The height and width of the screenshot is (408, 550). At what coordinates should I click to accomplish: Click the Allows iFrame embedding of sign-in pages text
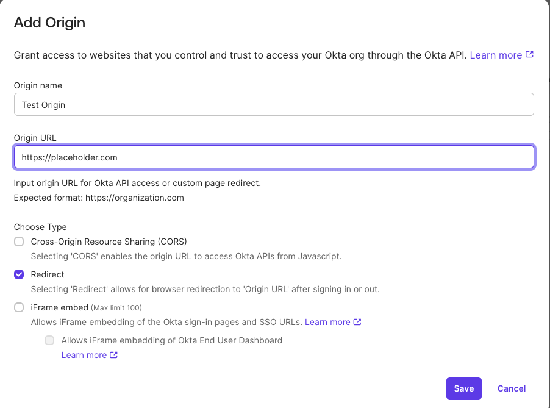(x=166, y=322)
